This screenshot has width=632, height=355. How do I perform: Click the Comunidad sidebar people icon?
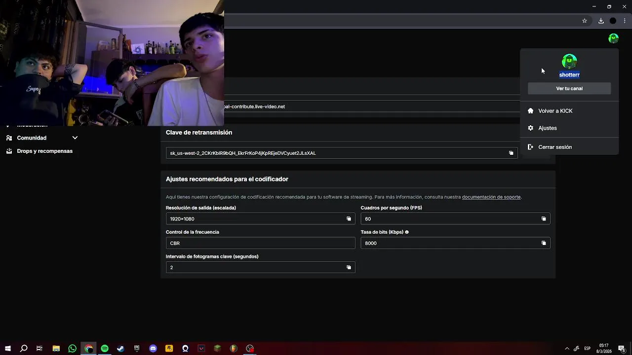tap(9, 138)
